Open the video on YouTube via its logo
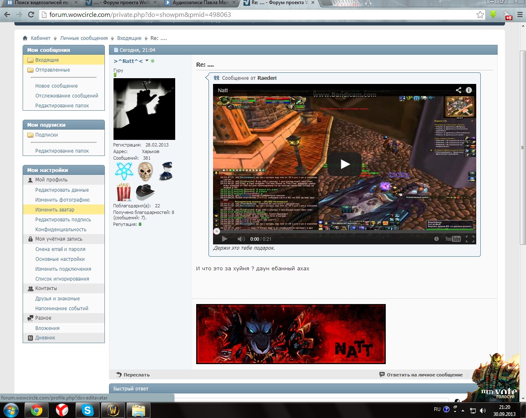The image size is (526, 418). (453, 239)
